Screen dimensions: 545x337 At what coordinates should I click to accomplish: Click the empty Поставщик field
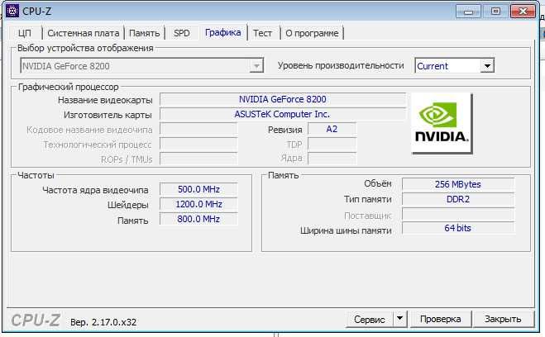[458, 214]
